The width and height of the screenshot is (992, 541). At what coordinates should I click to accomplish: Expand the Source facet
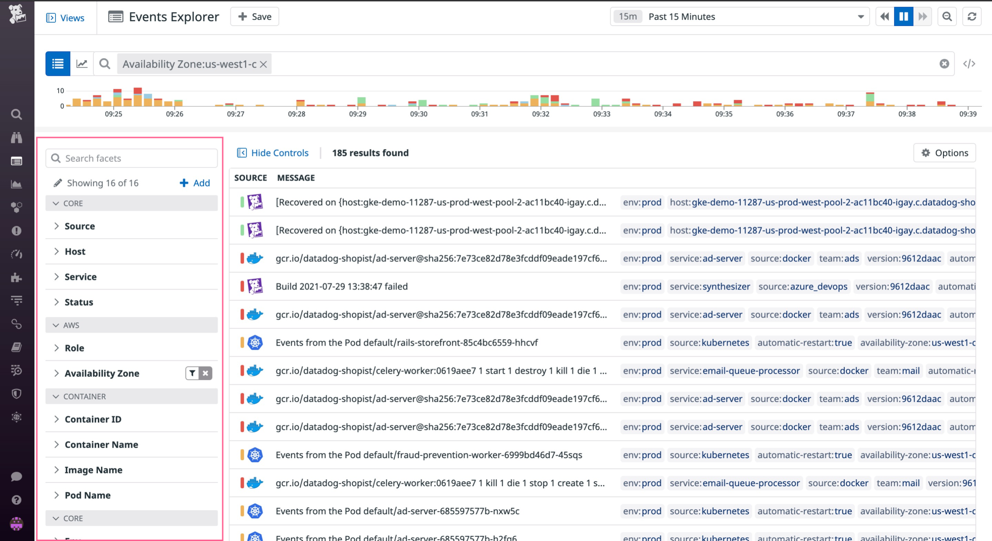(x=132, y=226)
